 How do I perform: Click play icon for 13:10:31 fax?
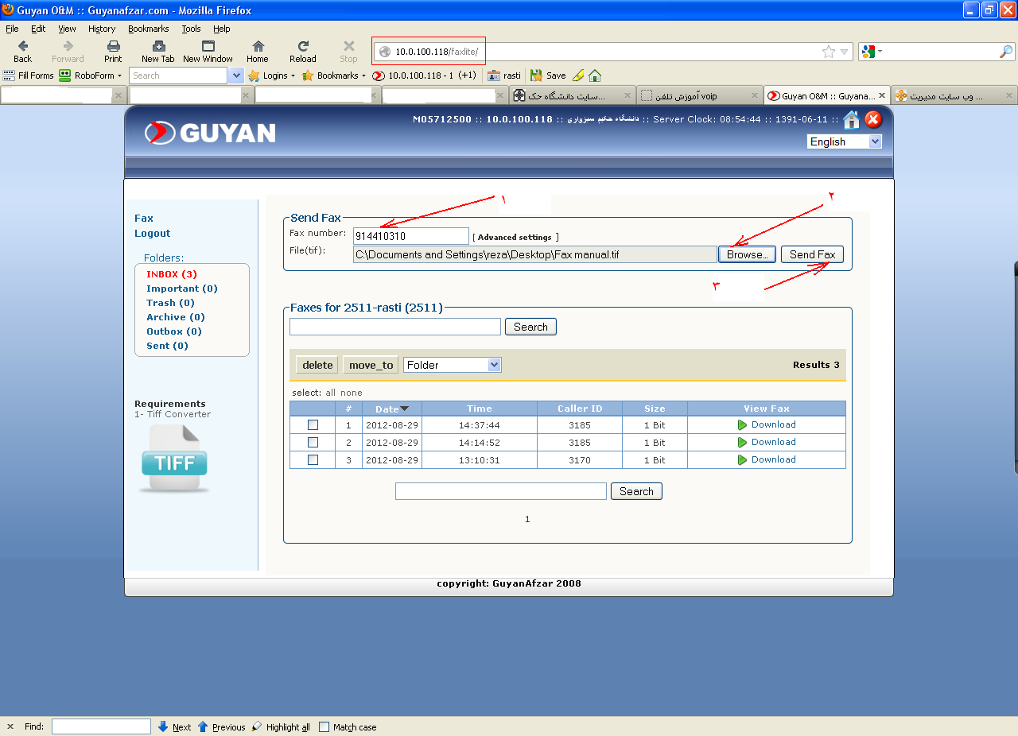[743, 460]
